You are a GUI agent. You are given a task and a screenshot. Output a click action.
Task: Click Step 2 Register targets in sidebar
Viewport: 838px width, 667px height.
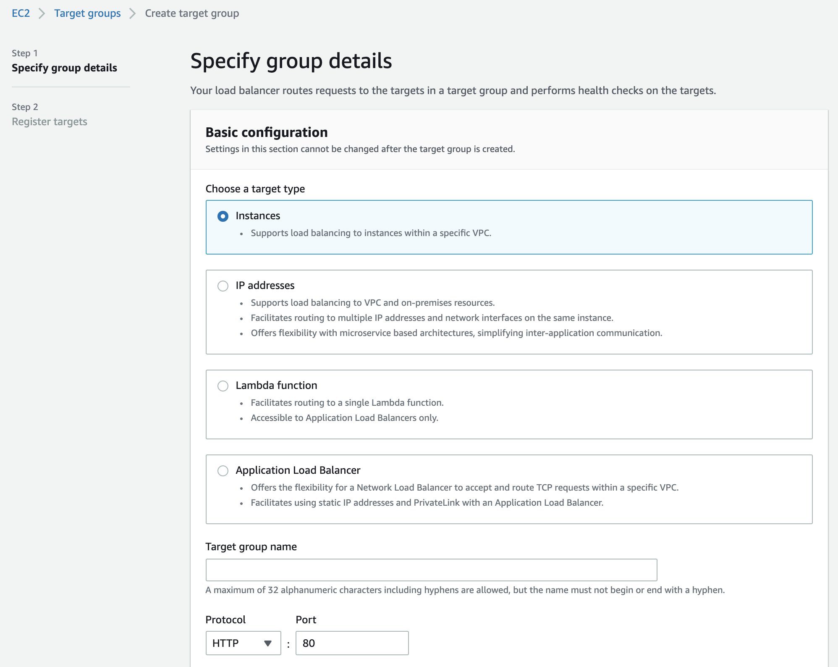click(x=50, y=122)
